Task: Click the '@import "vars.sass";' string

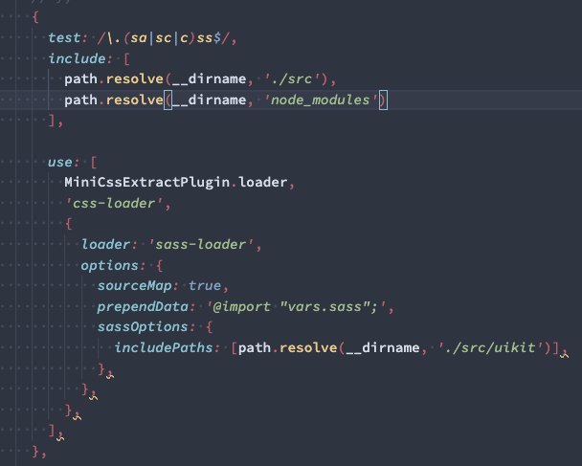Action: 296,307
